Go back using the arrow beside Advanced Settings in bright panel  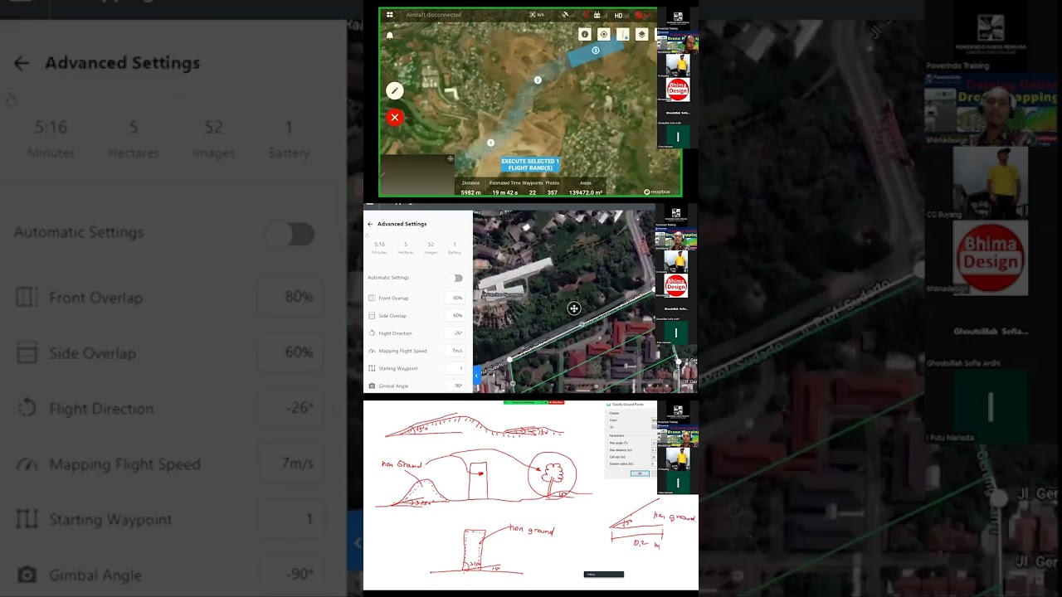[371, 224]
